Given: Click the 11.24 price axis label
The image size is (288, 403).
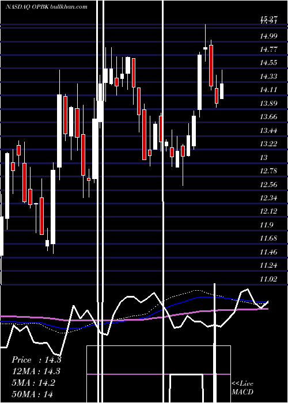Looking at the screenshot, I should pyautogui.click(x=268, y=265).
